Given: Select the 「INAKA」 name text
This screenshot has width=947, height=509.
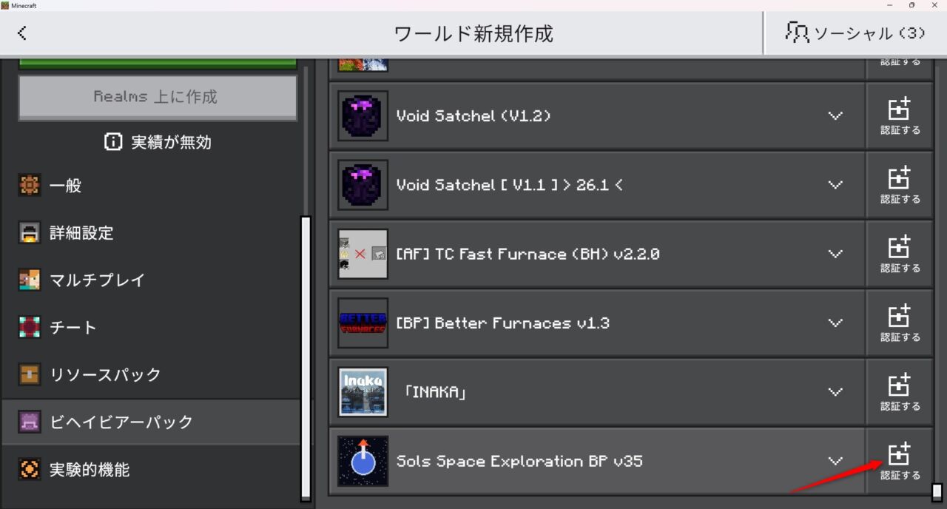Looking at the screenshot, I should (x=435, y=392).
